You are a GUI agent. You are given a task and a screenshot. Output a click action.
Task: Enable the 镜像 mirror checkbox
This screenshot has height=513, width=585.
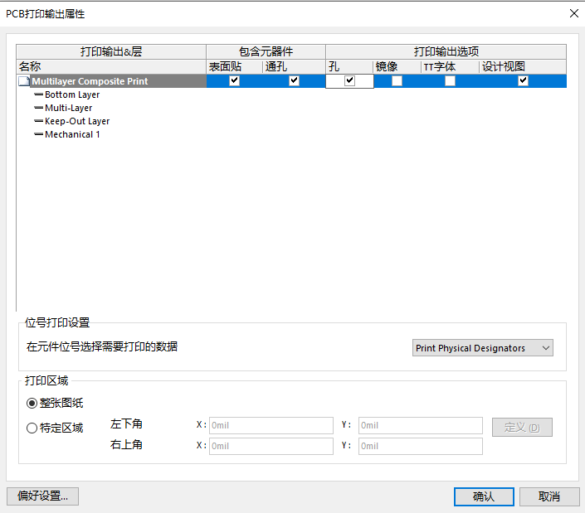tap(397, 81)
